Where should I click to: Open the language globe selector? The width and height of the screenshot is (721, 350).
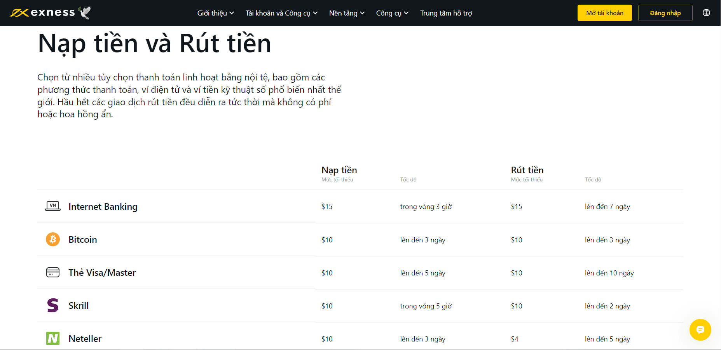(706, 13)
